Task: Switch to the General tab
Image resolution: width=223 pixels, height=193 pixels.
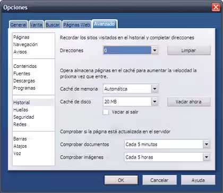Action: click(x=19, y=24)
